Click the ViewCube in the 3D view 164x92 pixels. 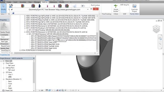click(156, 29)
